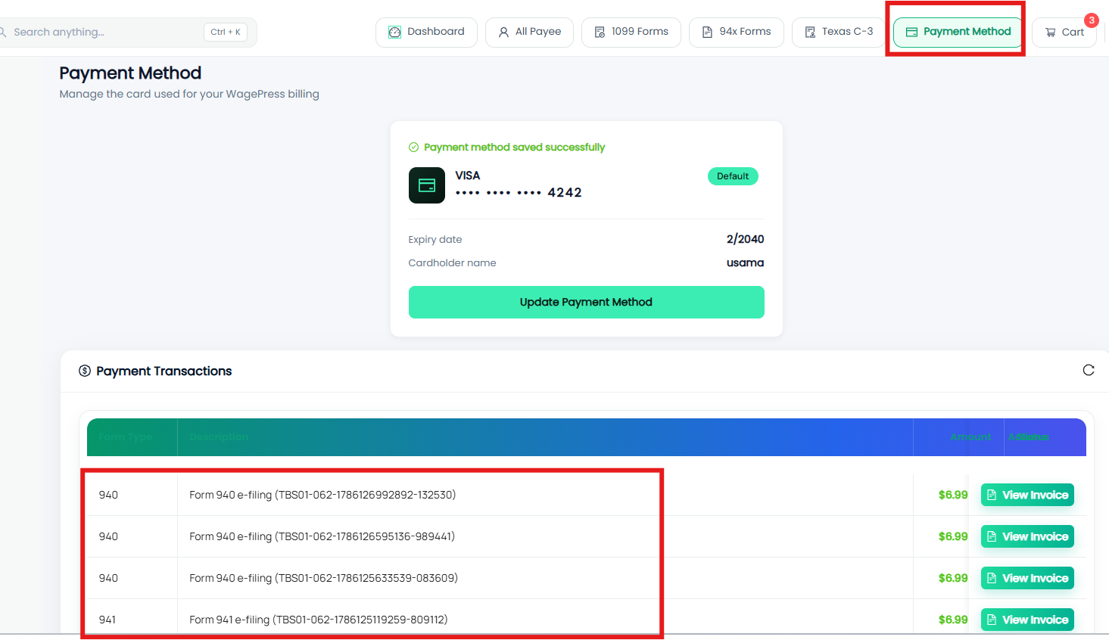The width and height of the screenshot is (1109, 640).
Task: View Invoice for transaction ending 083609
Action: click(x=1027, y=578)
